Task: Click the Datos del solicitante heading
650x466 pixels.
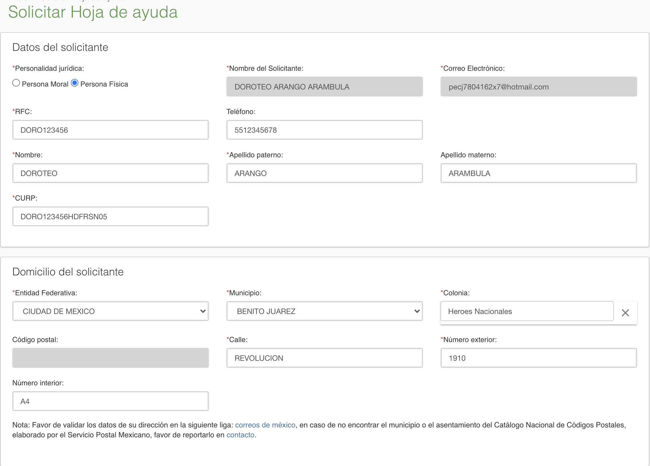Action: coord(60,47)
